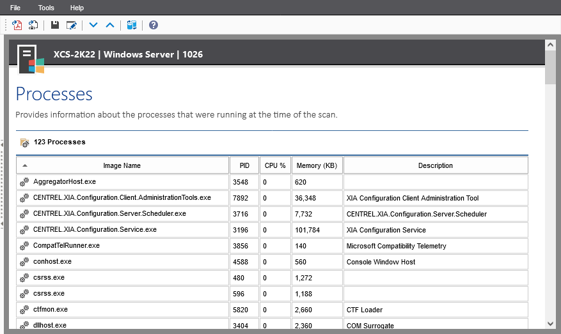This screenshot has height=334, width=561.
Task: Click the CTF Loader description
Action: click(x=364, y=310)
